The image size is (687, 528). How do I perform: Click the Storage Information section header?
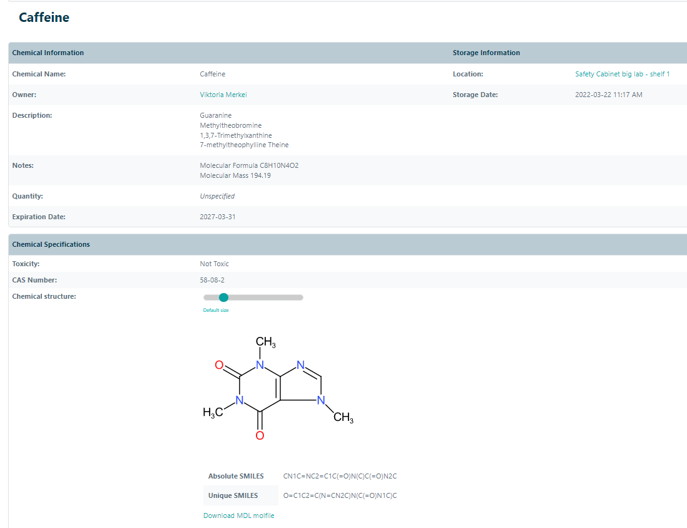click(486, 53)
